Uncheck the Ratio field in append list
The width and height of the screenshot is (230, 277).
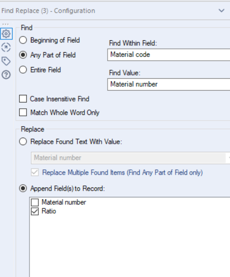[35, 212]
